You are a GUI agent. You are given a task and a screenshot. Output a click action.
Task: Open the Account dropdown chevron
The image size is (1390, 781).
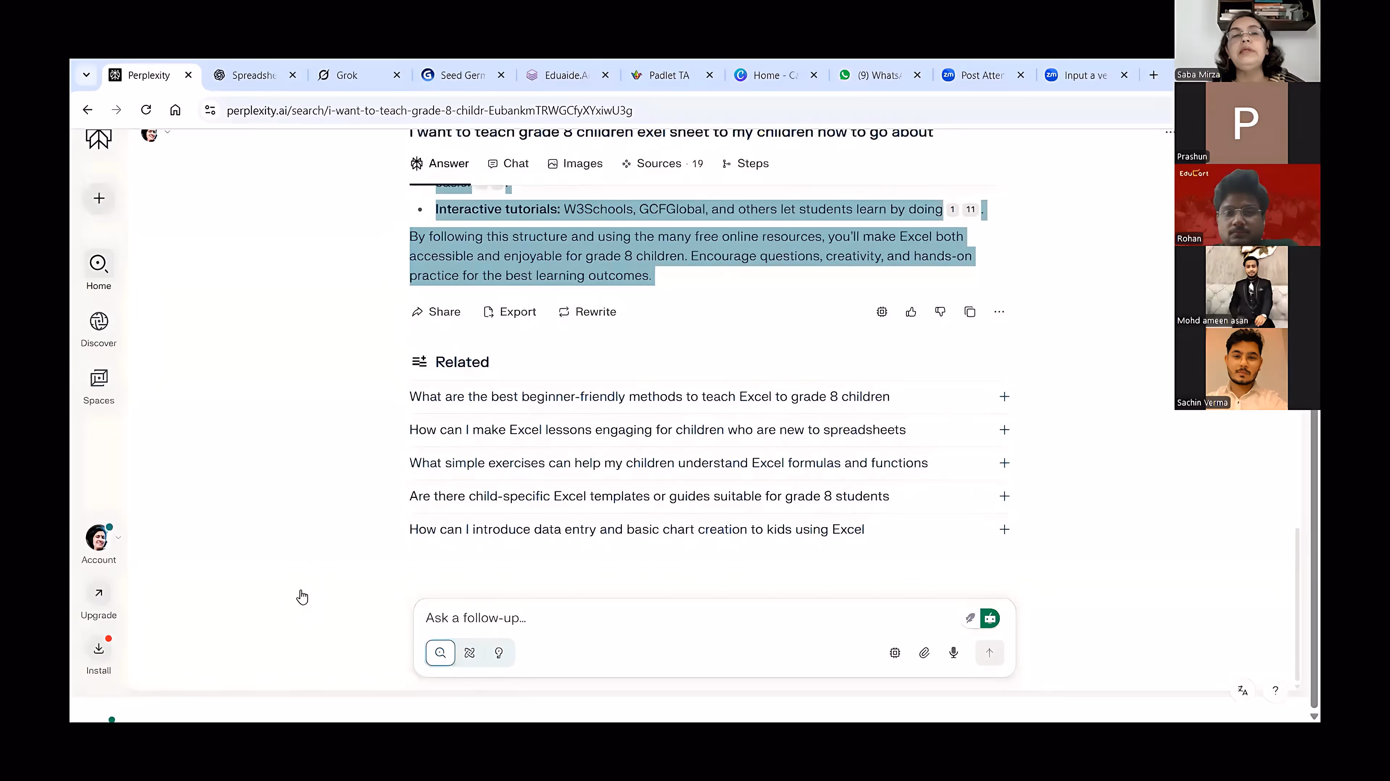(x=118, y=537)
